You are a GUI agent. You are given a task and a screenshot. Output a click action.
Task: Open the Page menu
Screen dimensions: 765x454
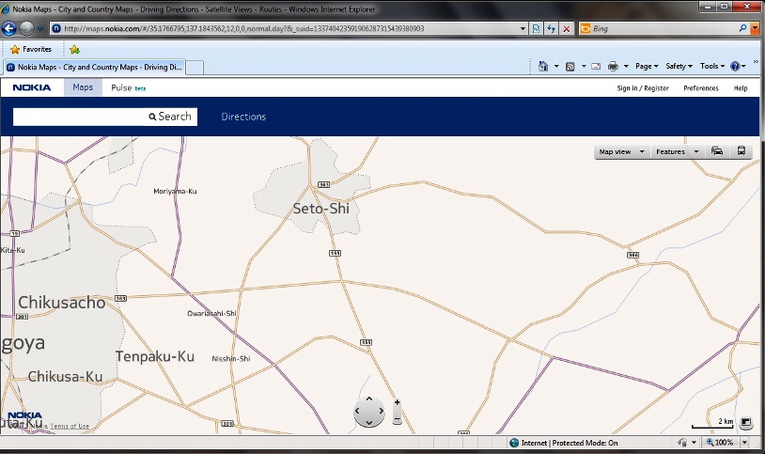(647, 66)
